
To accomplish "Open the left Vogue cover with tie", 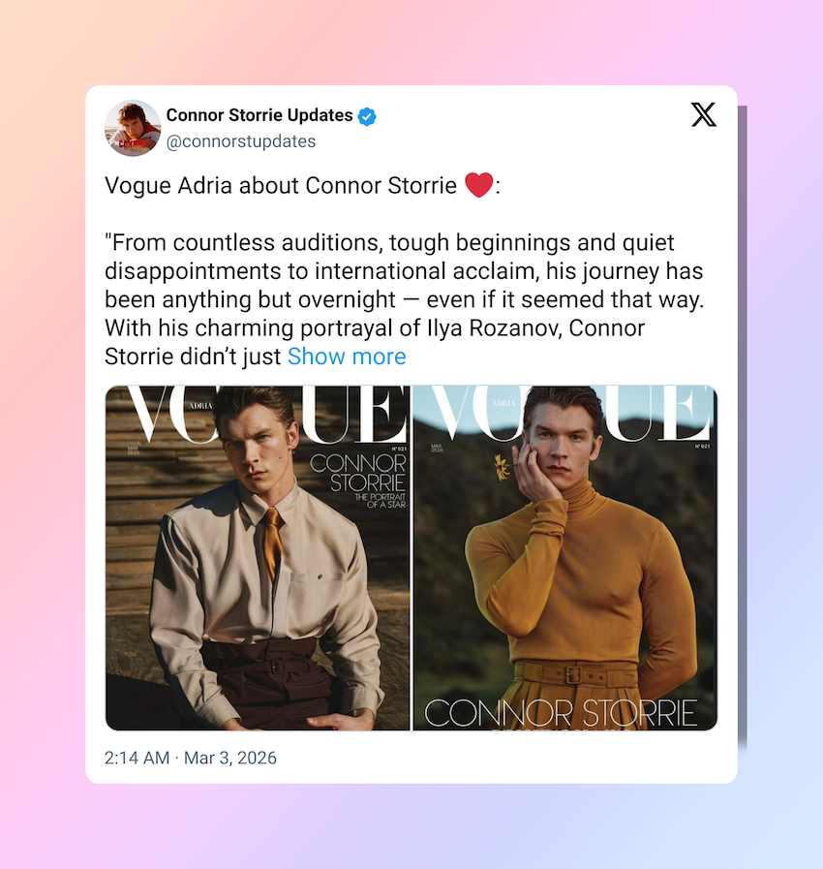I will tap(258, 557).
